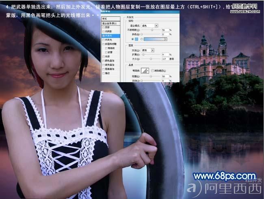Click the blue-to-transparent gradient preview bar
The width and height of the screenshot is (264, 199).
pyautogui.click(x=154, y=39)
